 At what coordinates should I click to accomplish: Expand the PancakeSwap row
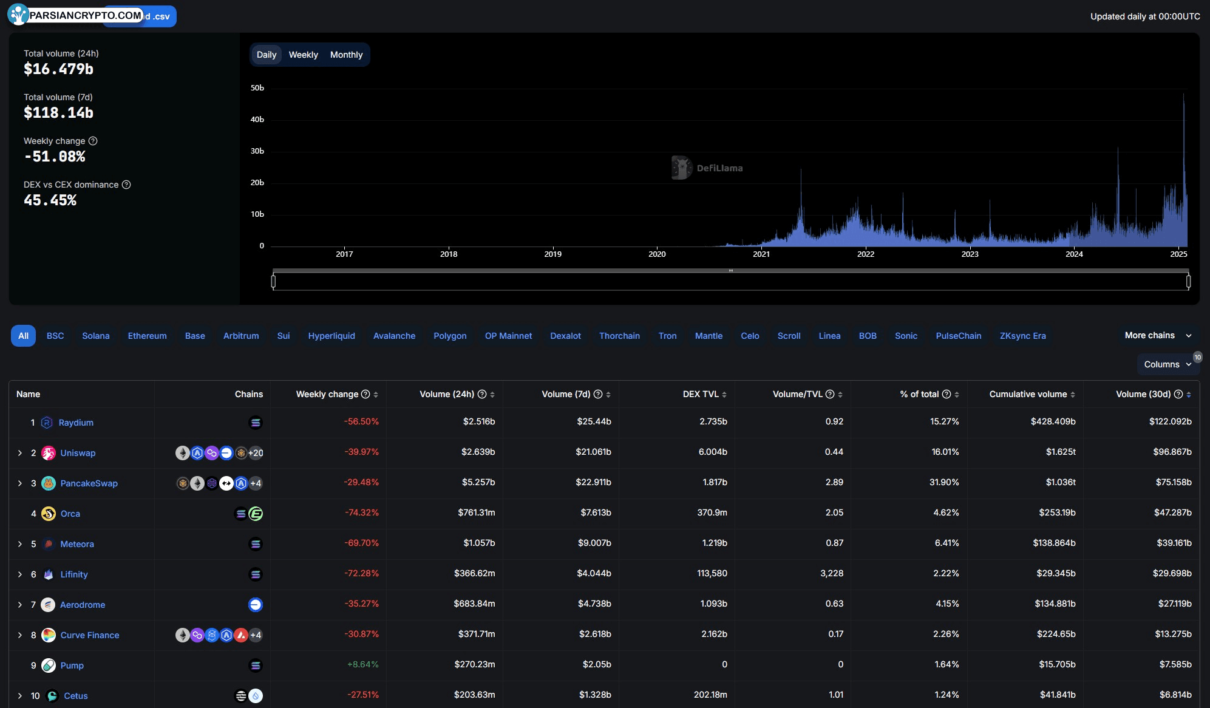point(20,483)
